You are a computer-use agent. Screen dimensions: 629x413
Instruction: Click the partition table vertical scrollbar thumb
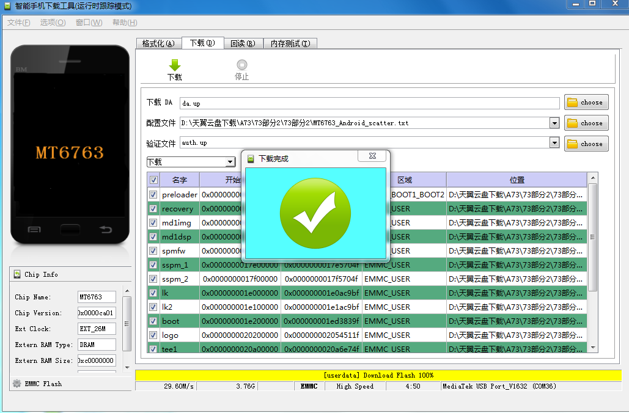(x=592, y=237)
